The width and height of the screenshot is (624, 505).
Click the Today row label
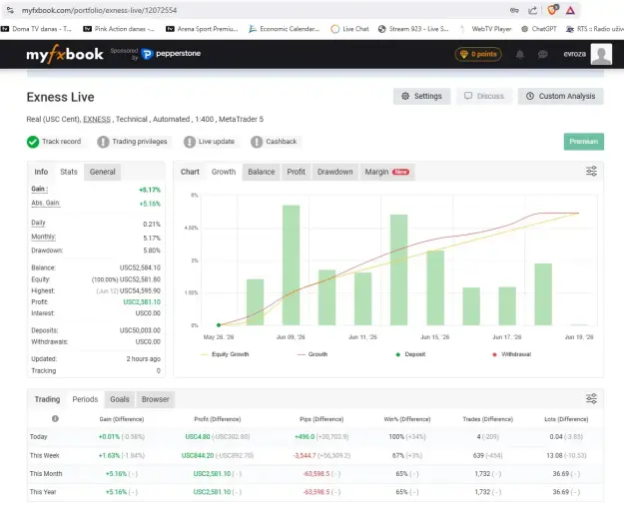(x=38, y=437)
